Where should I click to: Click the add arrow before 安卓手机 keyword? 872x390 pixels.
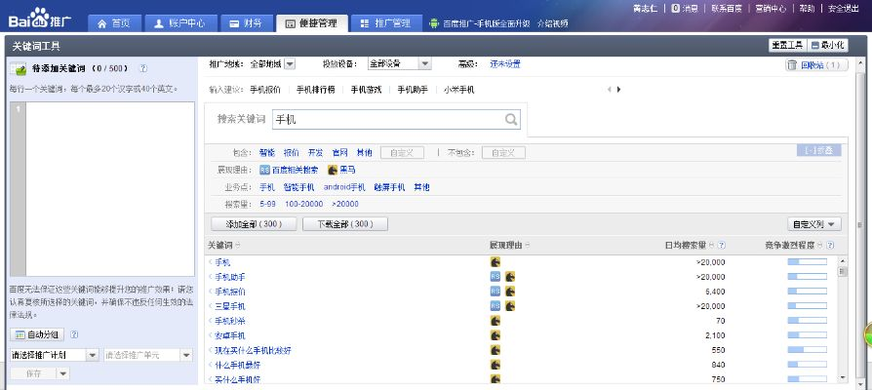(x=211, y=335)
